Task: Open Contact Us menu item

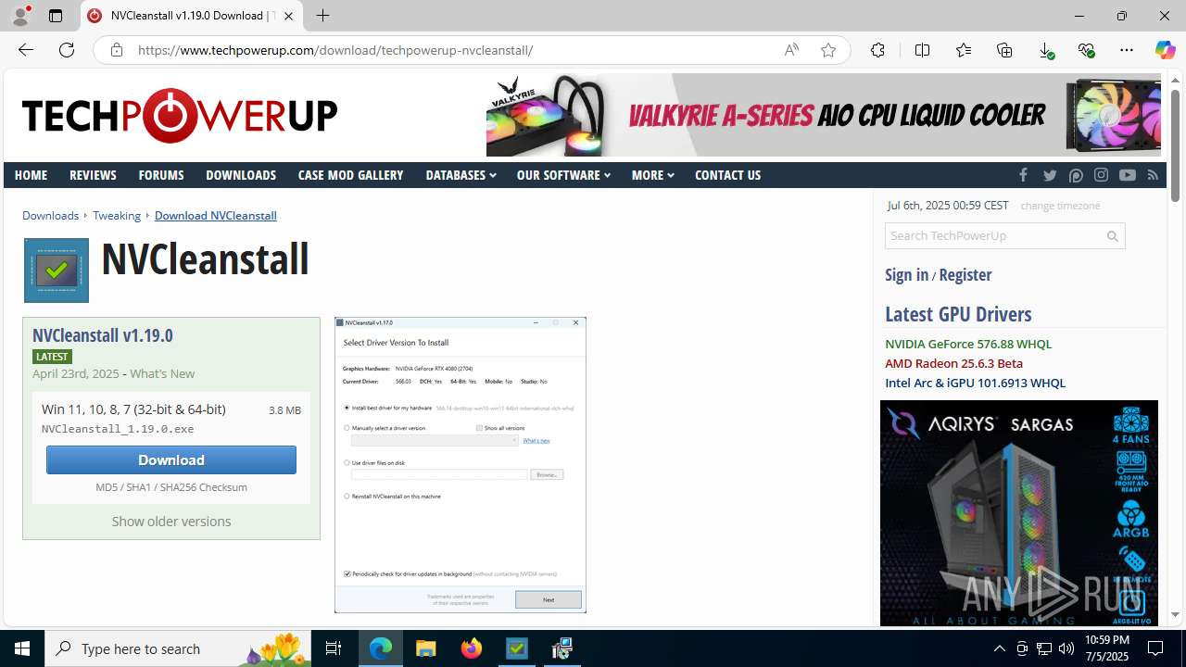Action: pyautogui.click(x=727, y=175)
